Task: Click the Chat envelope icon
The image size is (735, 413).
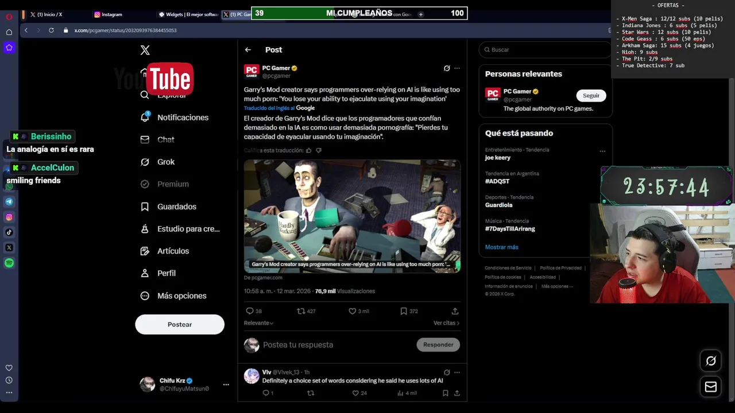Action: click(x=145, y=139)
